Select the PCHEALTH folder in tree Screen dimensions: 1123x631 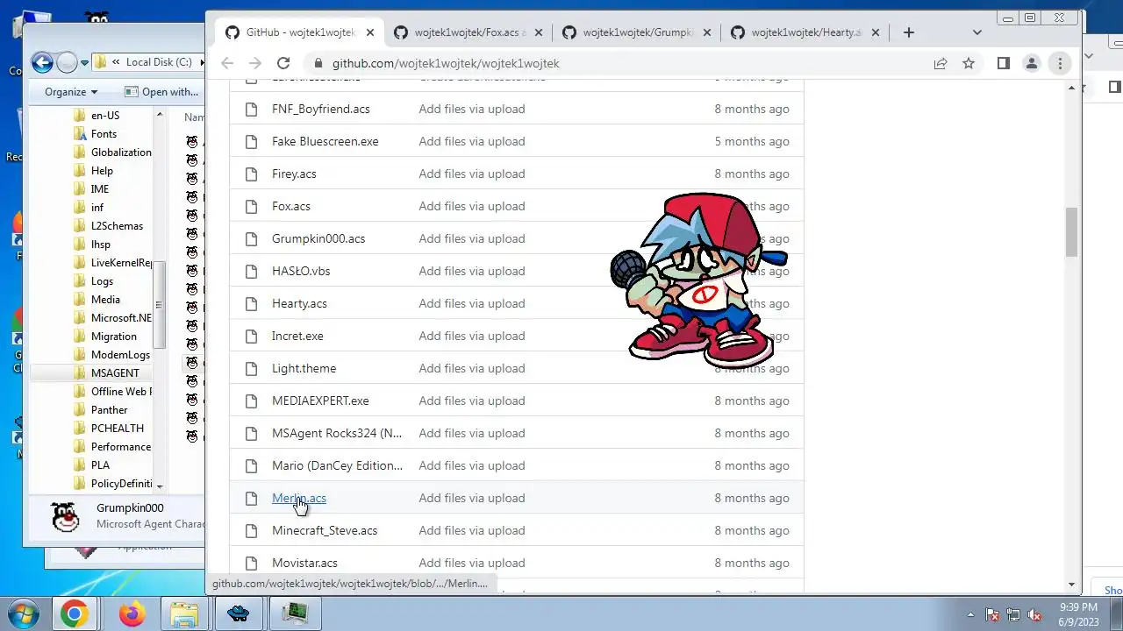pos(118,428)
